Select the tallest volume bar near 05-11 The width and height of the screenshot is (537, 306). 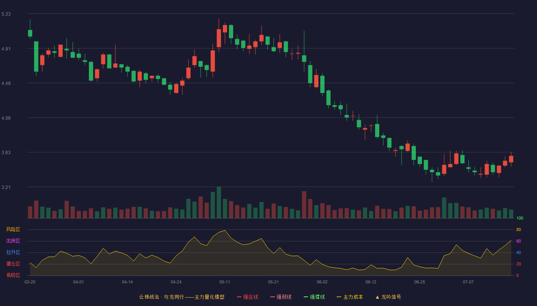point(219,202)
